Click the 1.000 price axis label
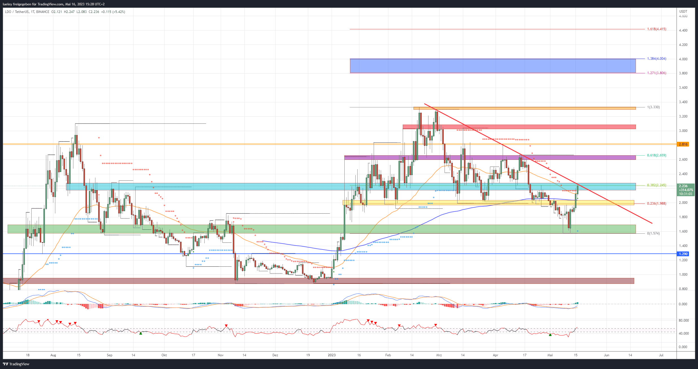698x369 pixels. pyautogui.click(x=683, y=275)
